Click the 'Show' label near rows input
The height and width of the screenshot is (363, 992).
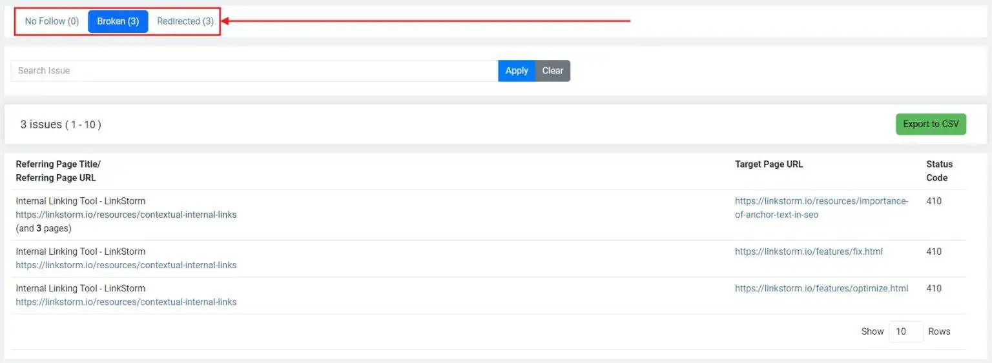pyautogui.click(x=872, y=331)
